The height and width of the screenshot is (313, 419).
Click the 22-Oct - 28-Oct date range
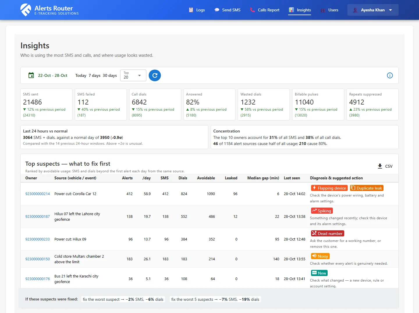(53, 75)
